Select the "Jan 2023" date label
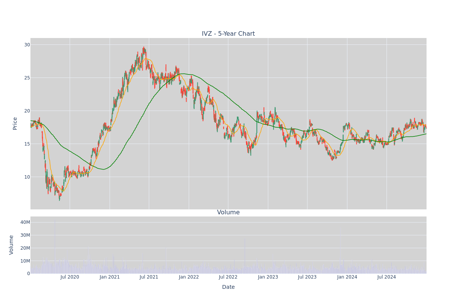The image size is (457, 304). click(x=268, y=277)
